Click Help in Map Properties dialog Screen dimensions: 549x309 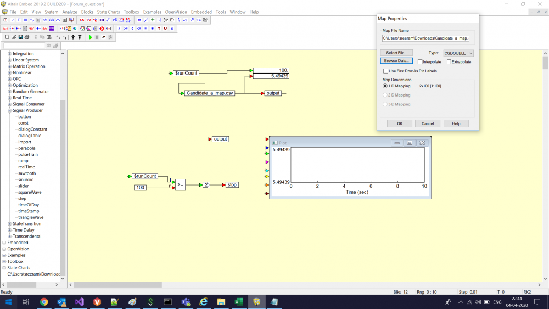[456, 123]
